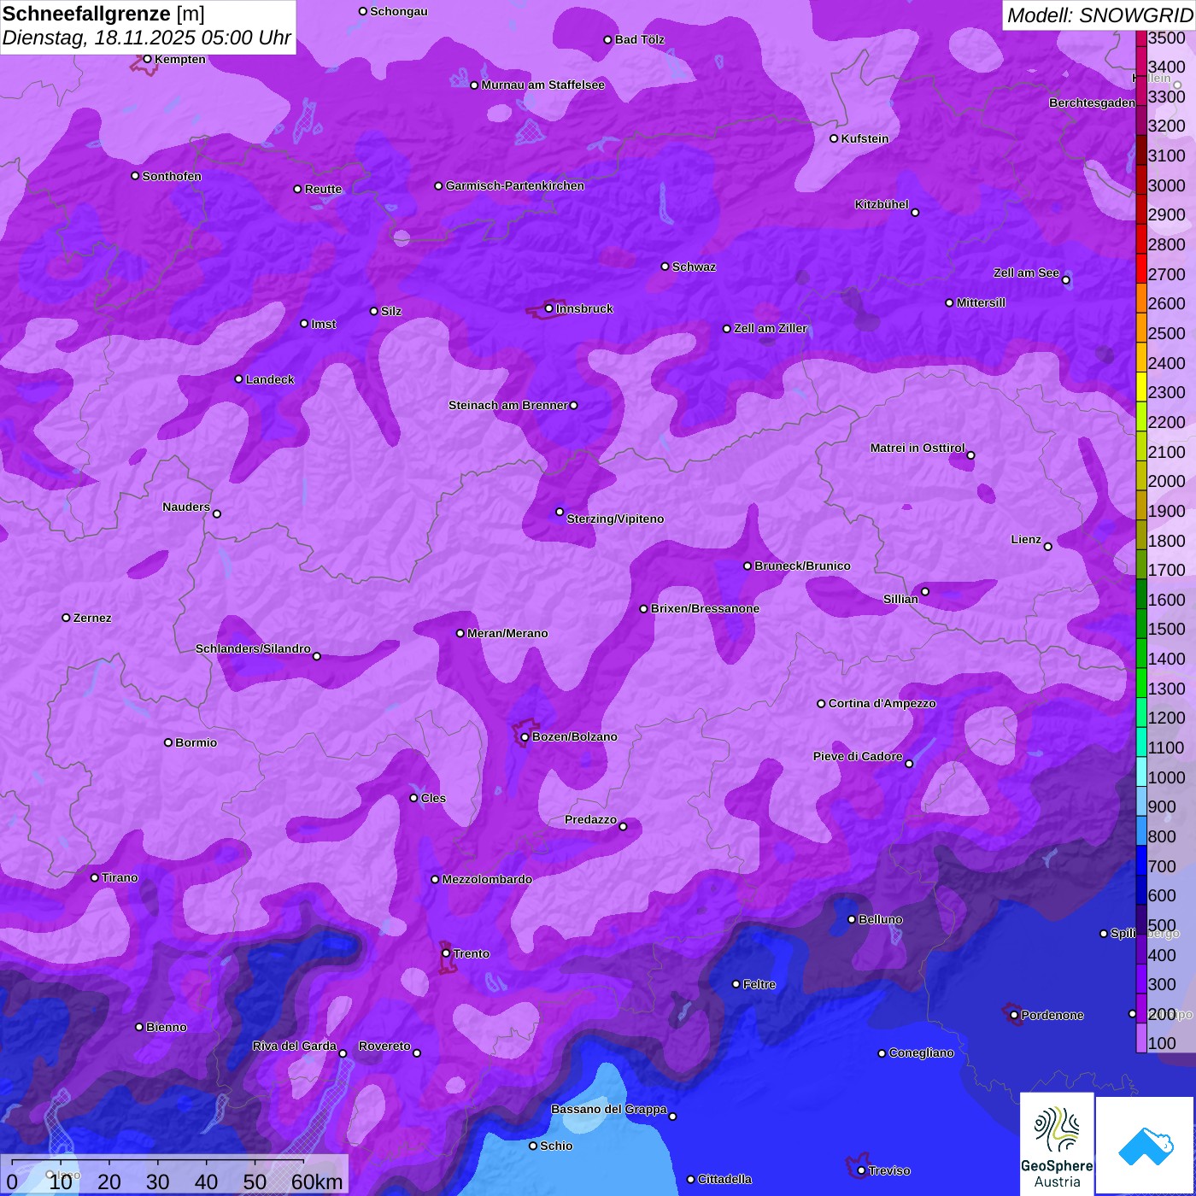Click the 'Sillian' label
Image resolution: width=1196 pixels, height=1196 pixels.
(x=900, y=599)
